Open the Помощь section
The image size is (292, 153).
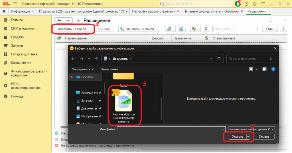17,96
